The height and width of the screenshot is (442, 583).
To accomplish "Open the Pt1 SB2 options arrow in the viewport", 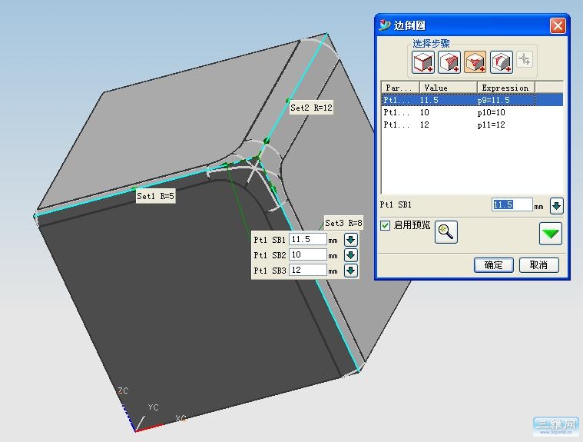I will [350, 255].
